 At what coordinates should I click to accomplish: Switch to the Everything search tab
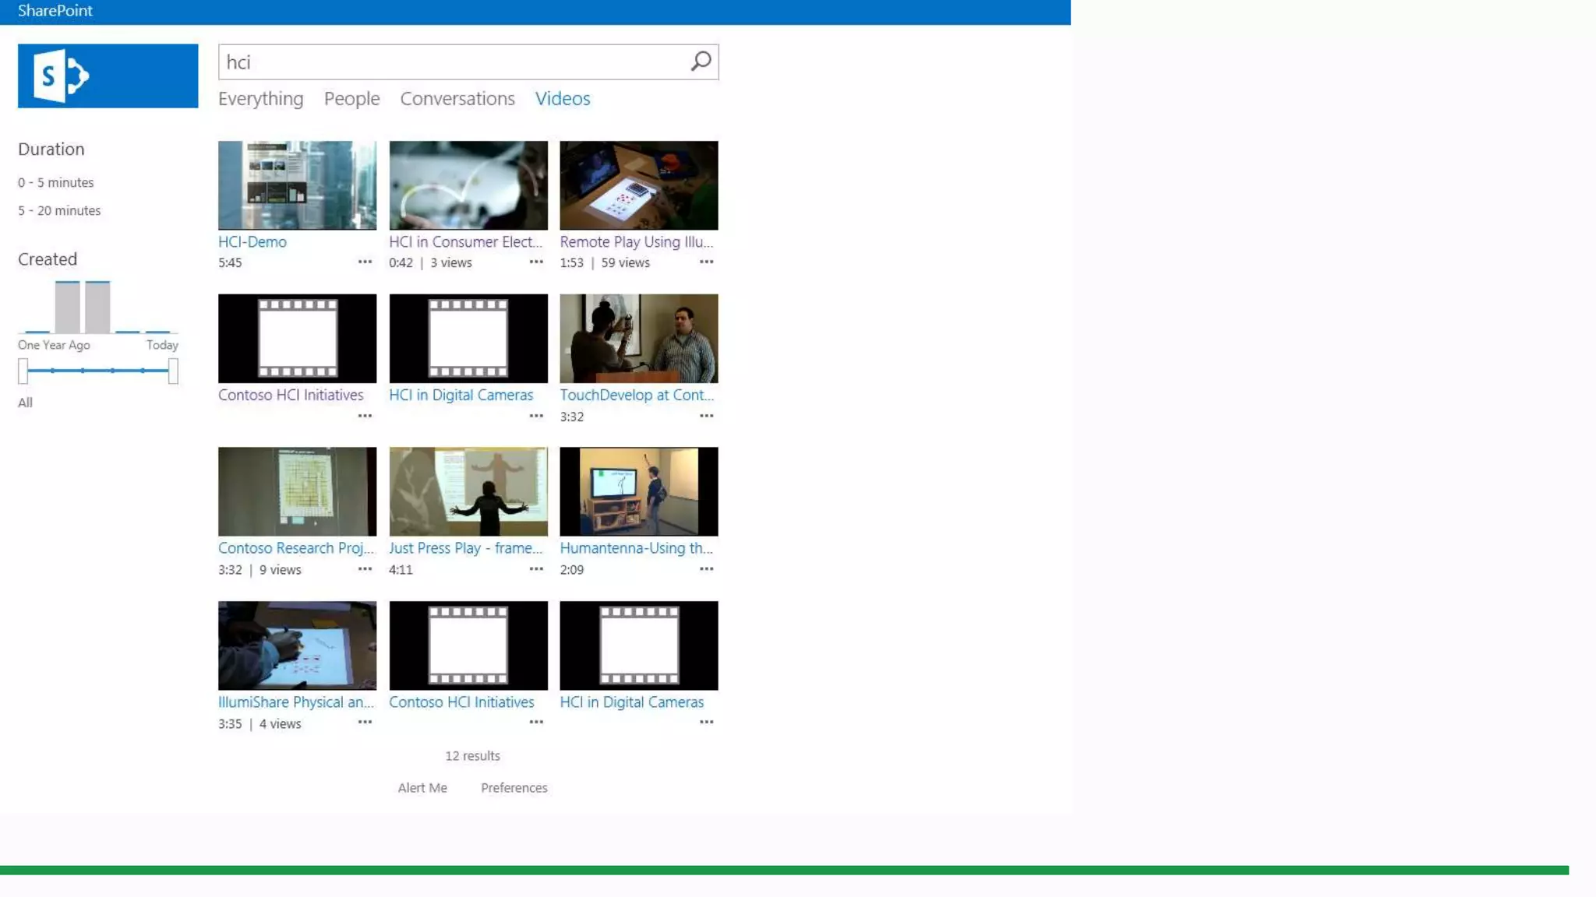coord(260,99)
